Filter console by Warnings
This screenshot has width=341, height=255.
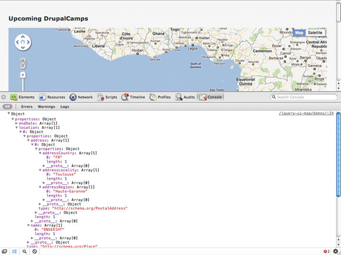coord(46,107)
